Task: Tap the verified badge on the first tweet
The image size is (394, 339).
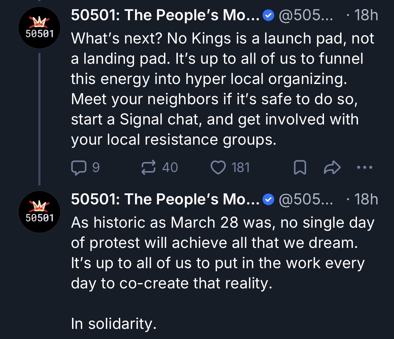Action: 268,16
